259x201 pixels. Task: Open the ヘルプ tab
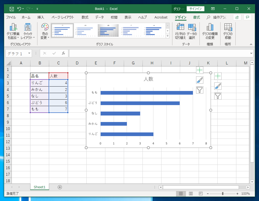coord(142,17)
